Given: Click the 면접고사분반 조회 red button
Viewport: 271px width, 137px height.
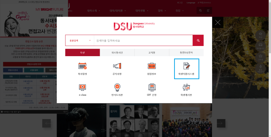Looking at the screenshot, I should (x=34, y=64).
